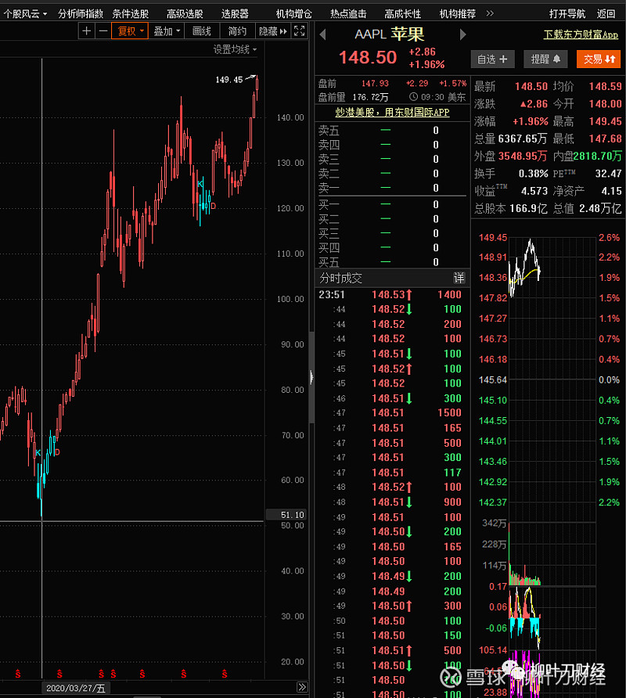Screen dimensions: 626x698
Task: Zoom in chart with plus icon
Action: pos(86,31)
